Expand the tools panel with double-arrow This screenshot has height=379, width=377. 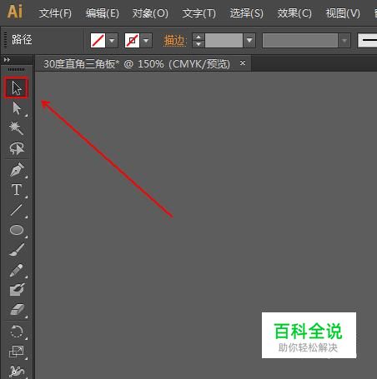(7, 59)
